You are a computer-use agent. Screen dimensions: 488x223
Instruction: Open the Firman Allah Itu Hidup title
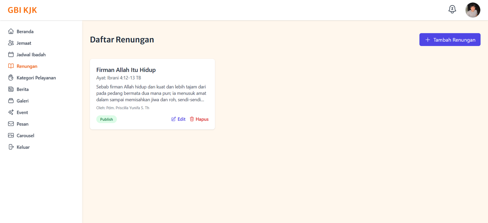pos(126,70)
